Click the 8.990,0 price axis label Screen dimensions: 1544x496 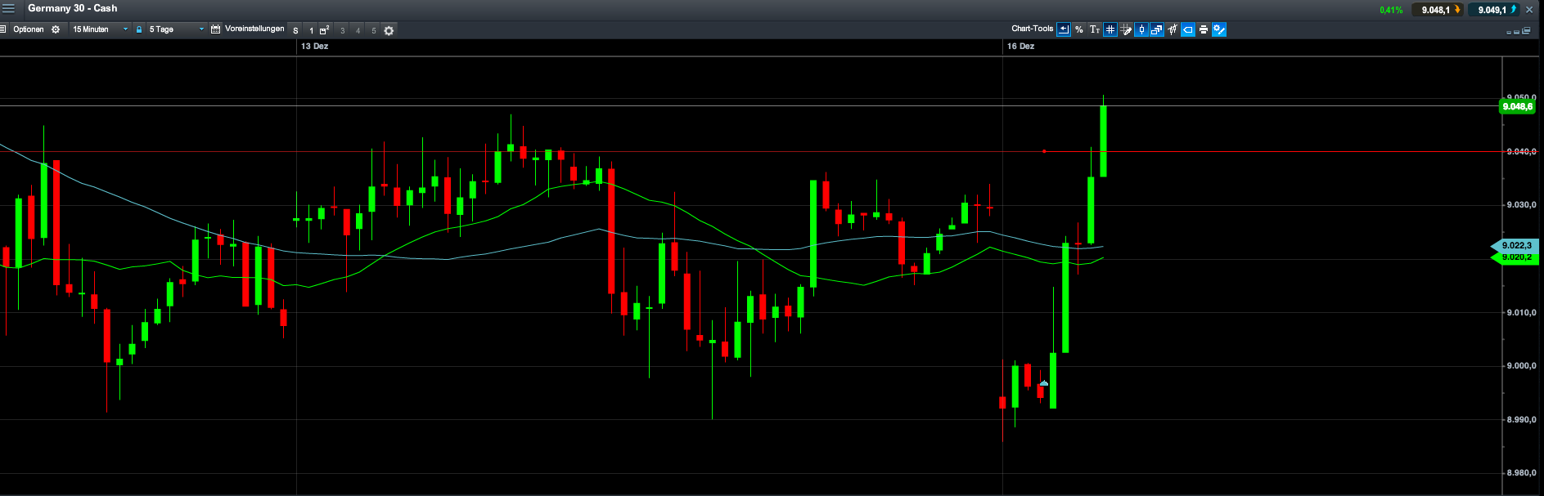[x=1521, y=420]
